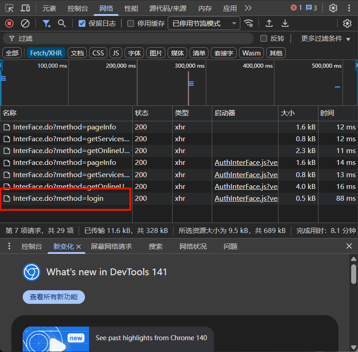Image resolution: width=358 pixels, height=352 pixels.
Task: Stop recording network log
Action: coord(9,23)
